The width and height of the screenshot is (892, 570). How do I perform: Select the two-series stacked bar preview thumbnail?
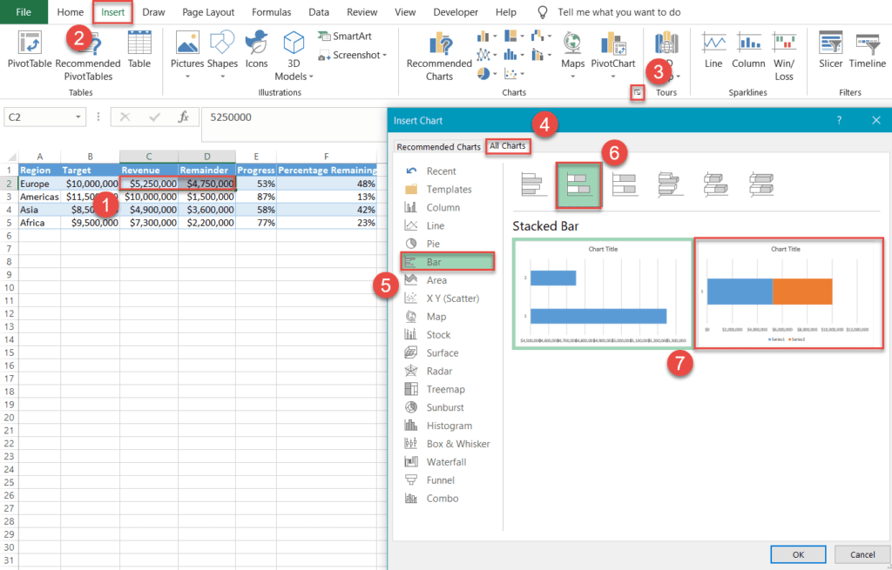[x=788, y=294]
